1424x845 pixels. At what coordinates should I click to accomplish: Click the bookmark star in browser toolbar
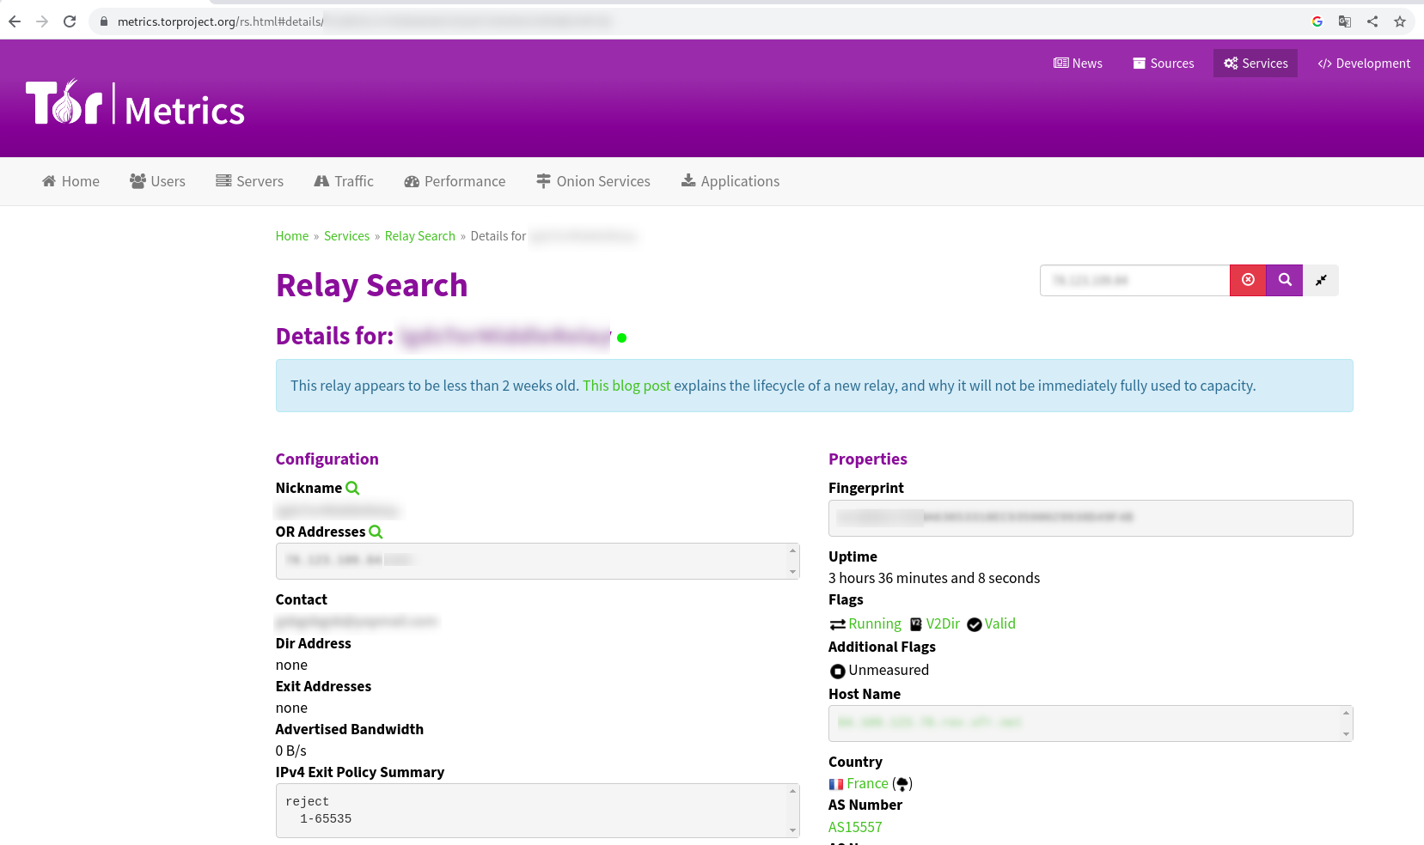click(1400, 21)
